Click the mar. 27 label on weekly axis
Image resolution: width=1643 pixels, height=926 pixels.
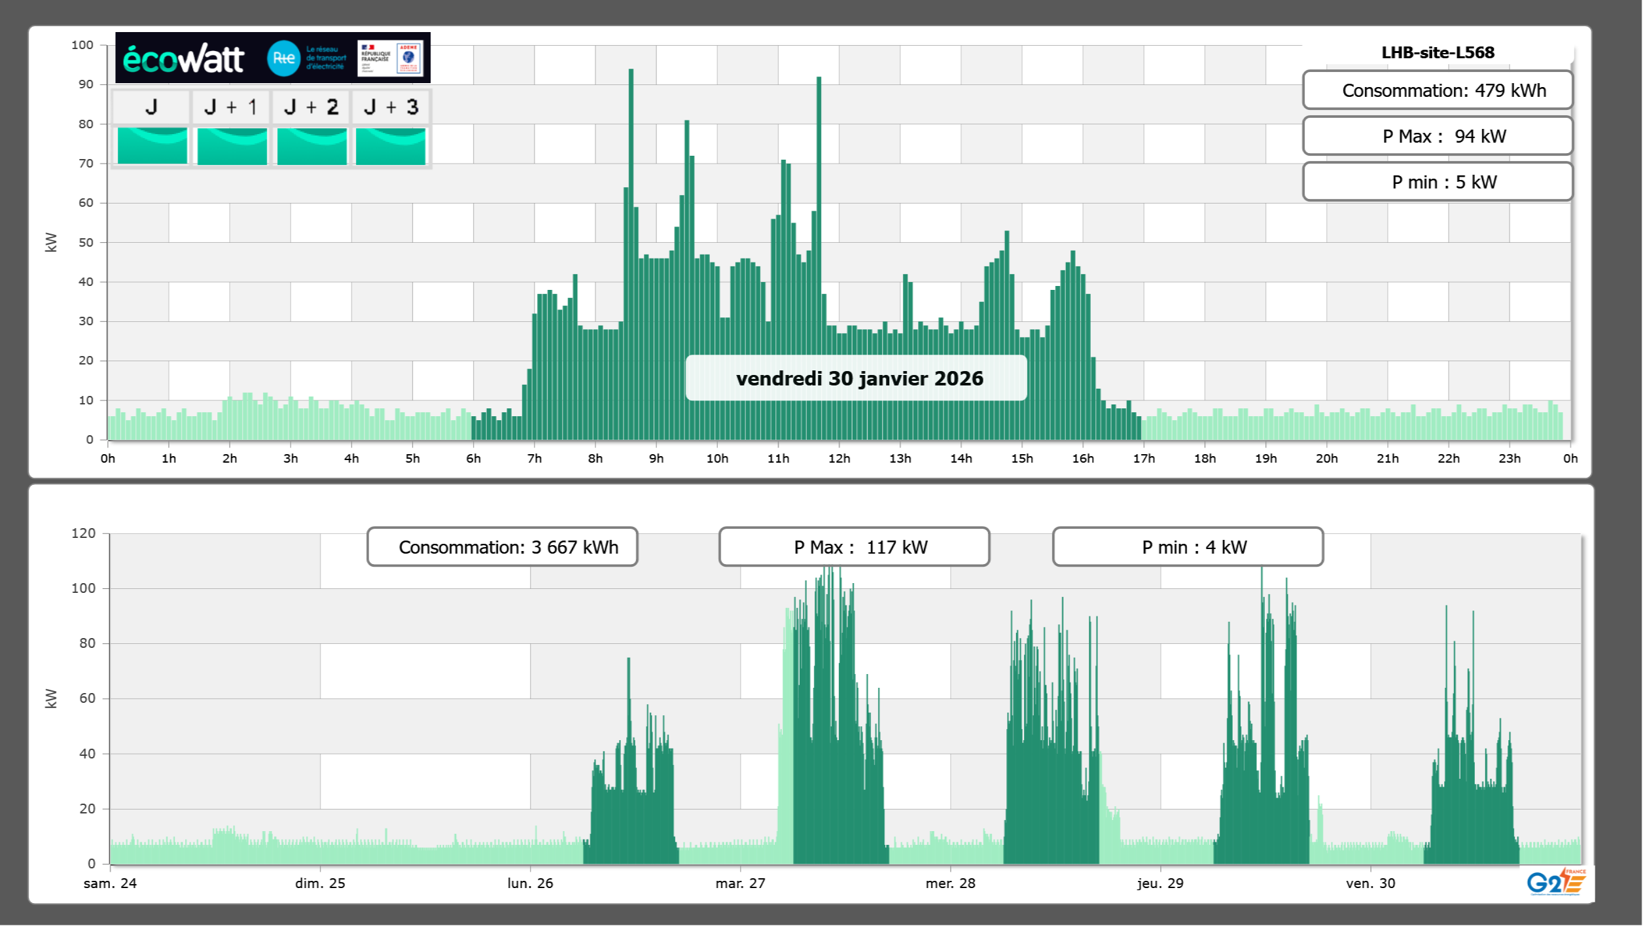pos(740,883)
